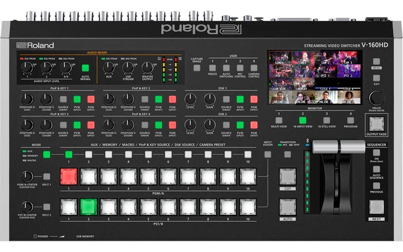Click the AUX audio level knob
The height and width of the screenshot is (252, 403).
[109, 67]
